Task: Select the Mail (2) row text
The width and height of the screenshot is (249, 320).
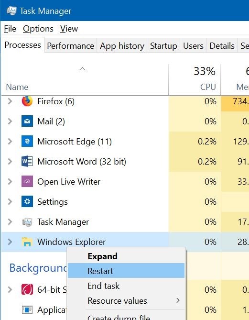Action: (51, 121)
